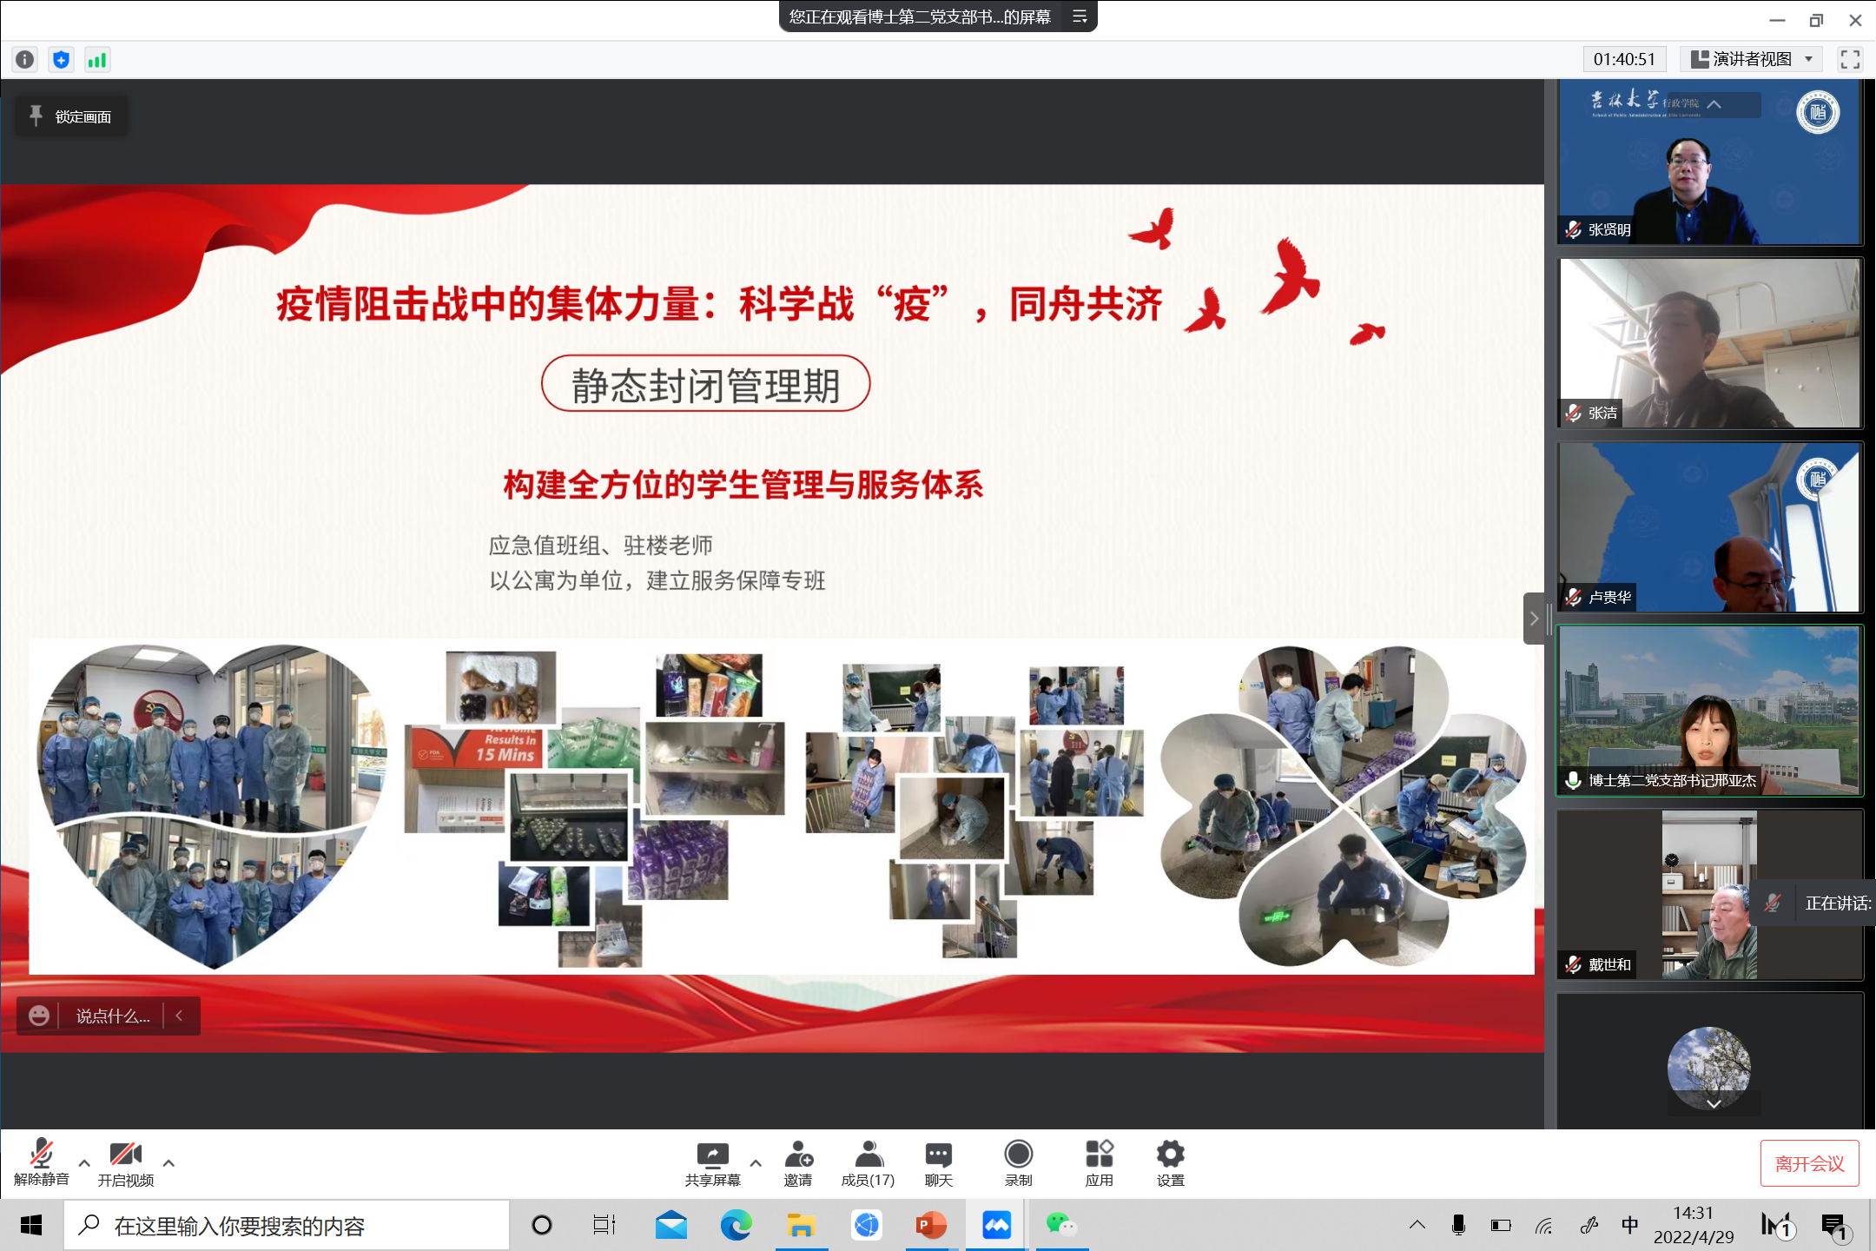
Task: Open meeting info icon
Action: click(x=25, y=59)
